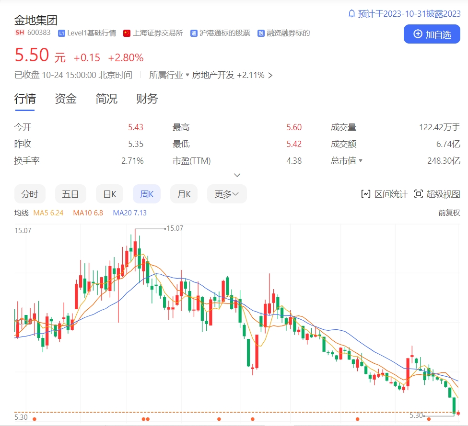Click the percent change +2.80%
Screen dimensions: 468x426
(x=126, y=57)
